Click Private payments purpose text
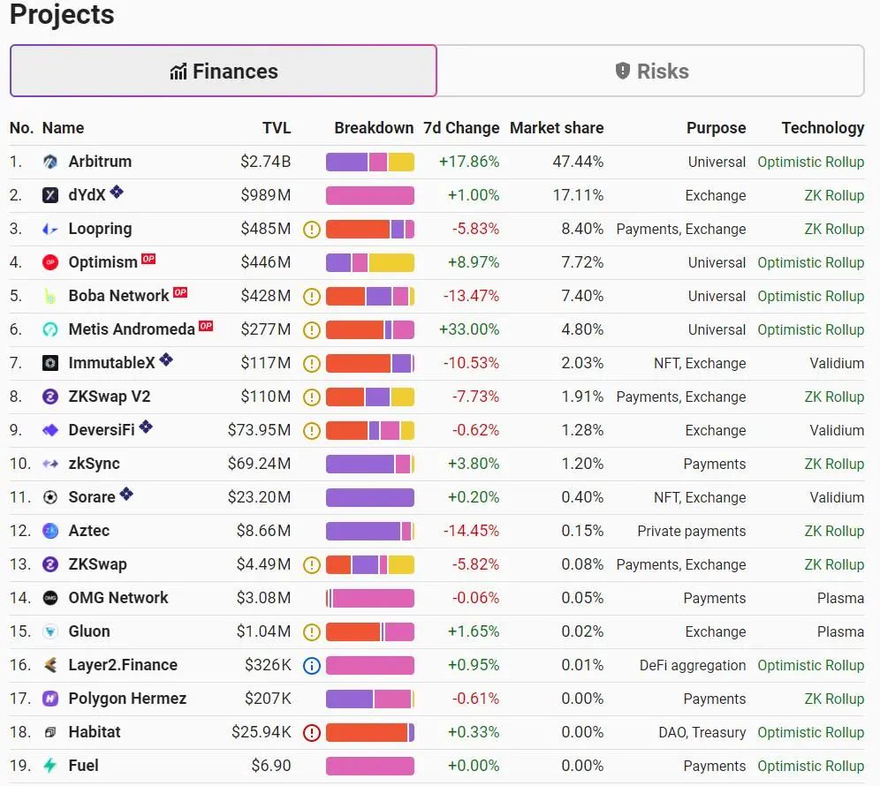This screenshot has height=786, width=880. click(x=692, y=531)
